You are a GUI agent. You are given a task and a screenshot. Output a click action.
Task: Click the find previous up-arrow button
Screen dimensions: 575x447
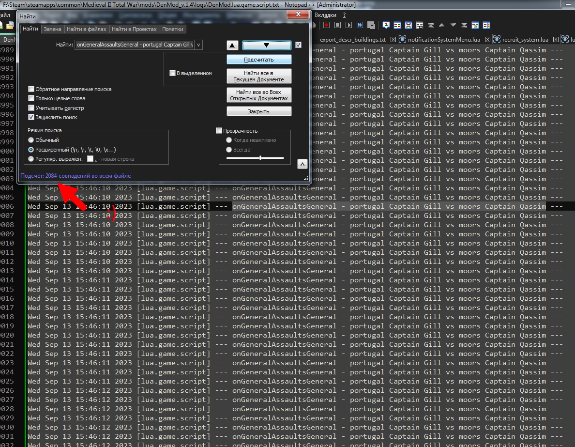click(x=232, y=45)
